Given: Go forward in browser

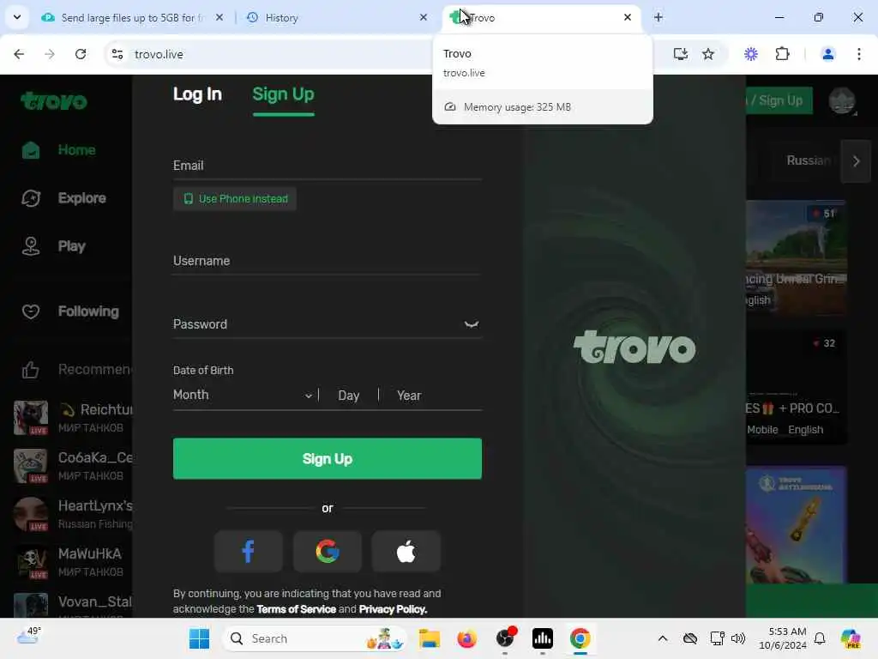Looking at the screenshot, I should [50, 54].
